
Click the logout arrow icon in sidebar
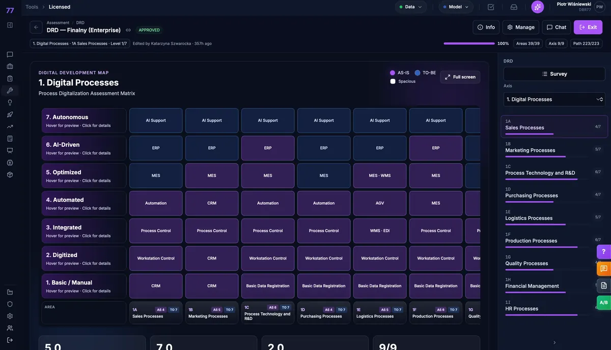pyautogui.click(x=10, y=340)
